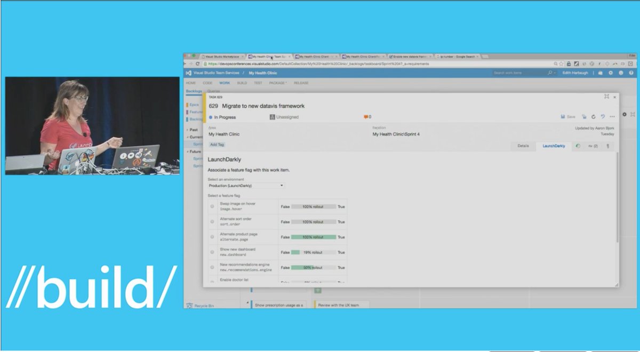This screenshot has width=640, height=352.
Task: Click 19% rollout bar for new.dashboard
Action: pos(314,252)
